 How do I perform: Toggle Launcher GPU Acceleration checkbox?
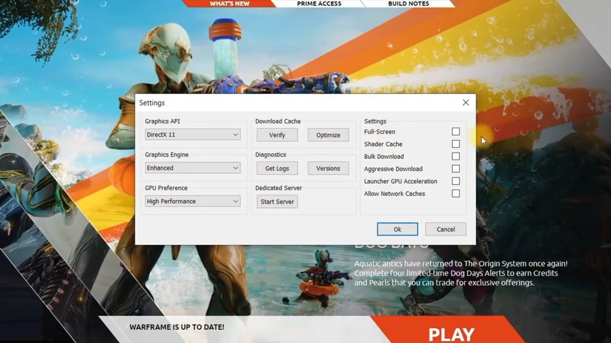[x=456, y=181]
